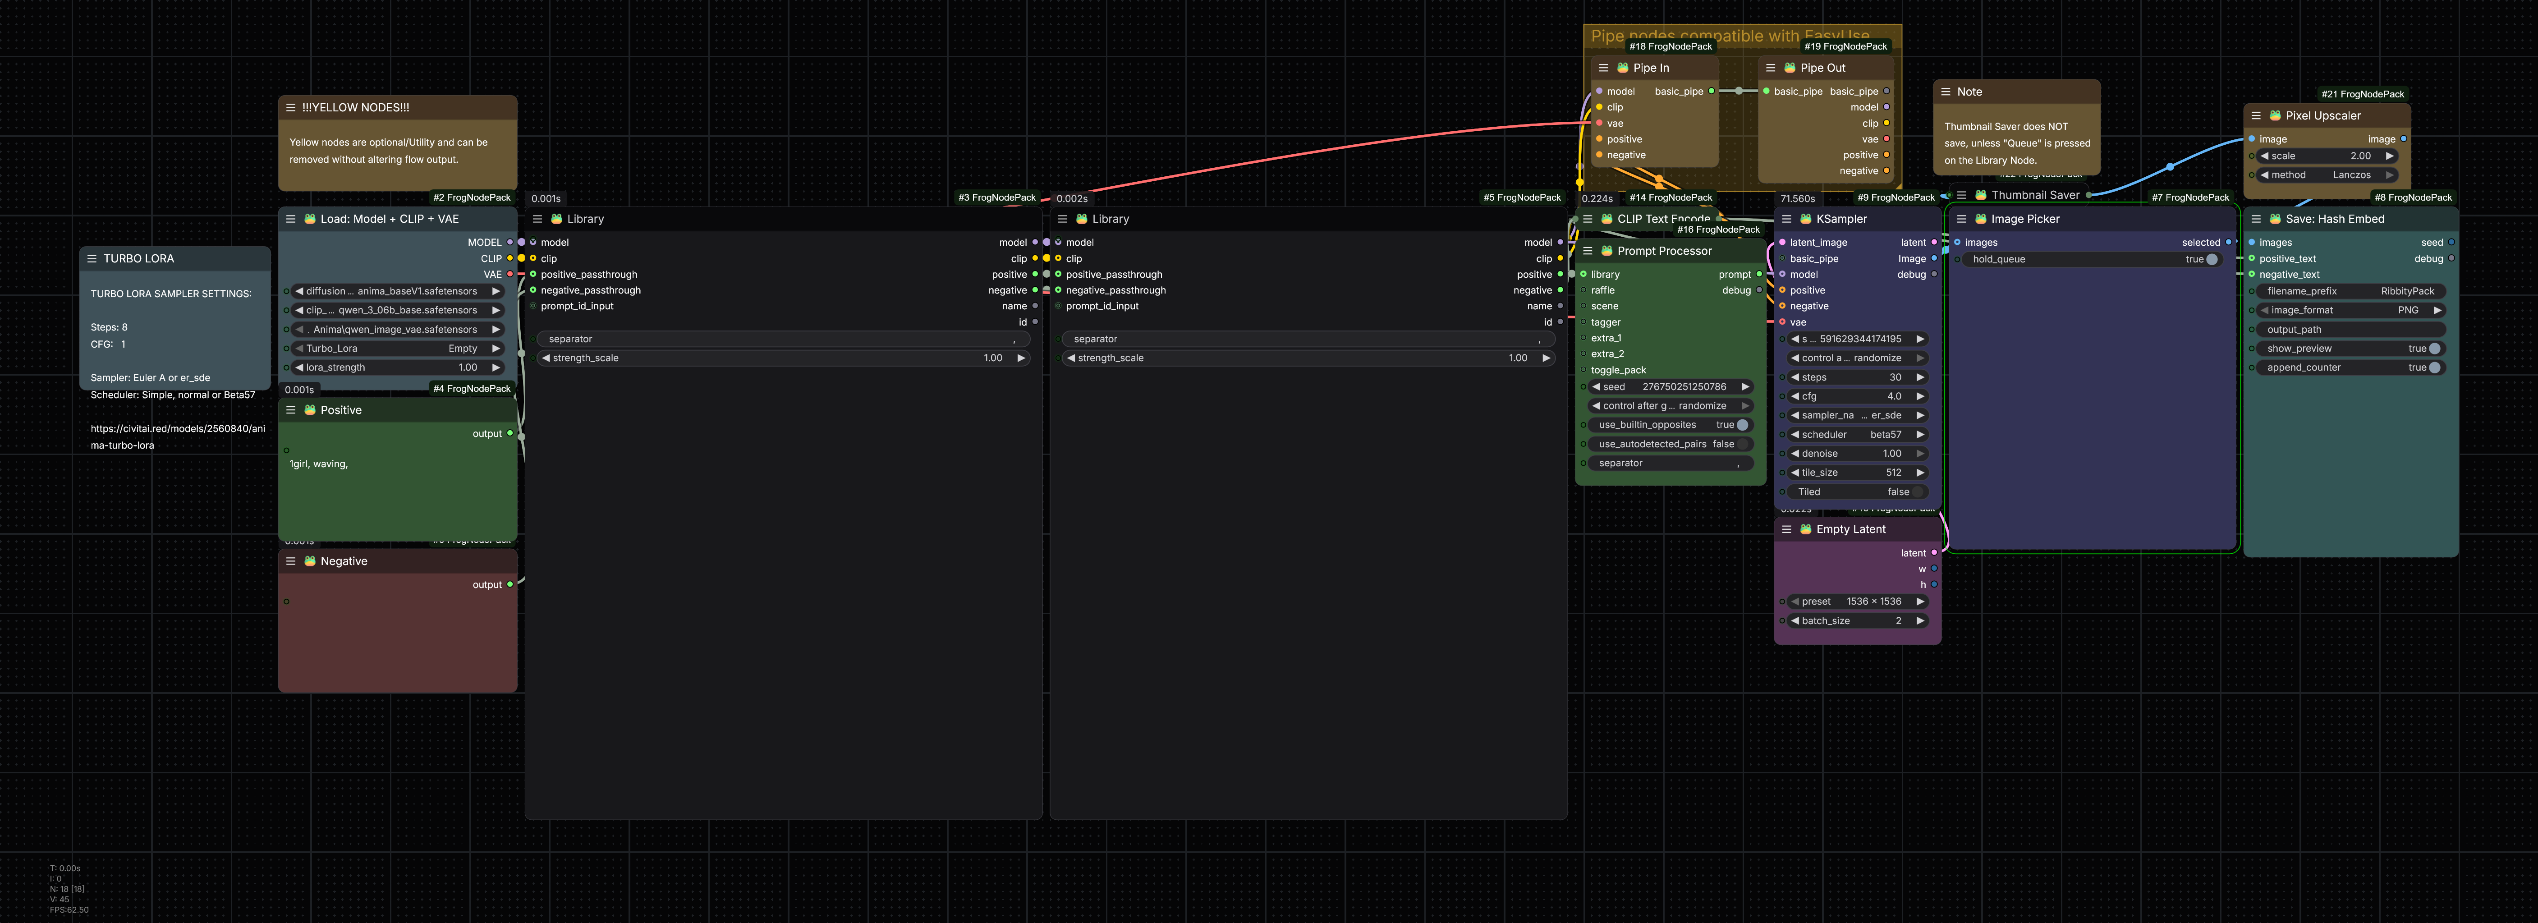Open the KSampler sampler_name er_sde selector
Screen dimensions: 2538x923
click(x=1856, y=416)
